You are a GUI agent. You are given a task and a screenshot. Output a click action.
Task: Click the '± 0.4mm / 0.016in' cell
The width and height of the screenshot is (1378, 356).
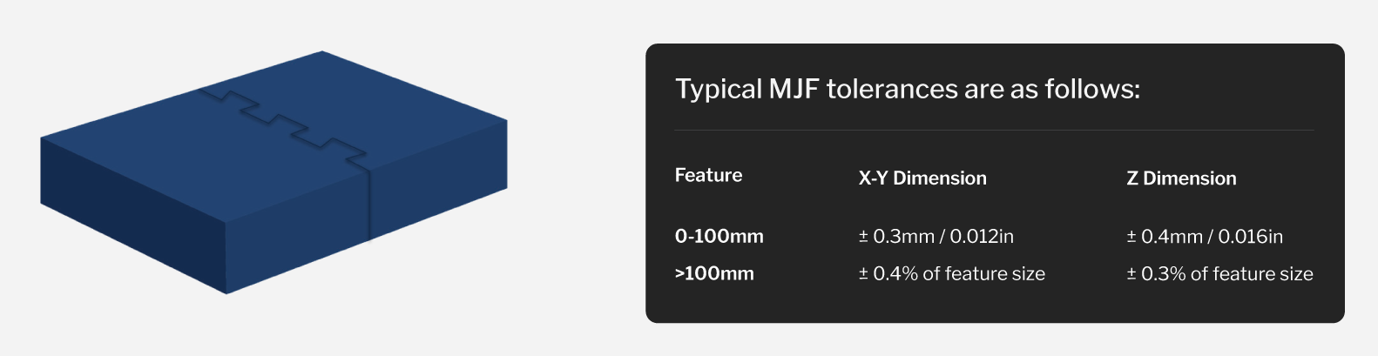pyautogui.click(x=1205, y=236)
